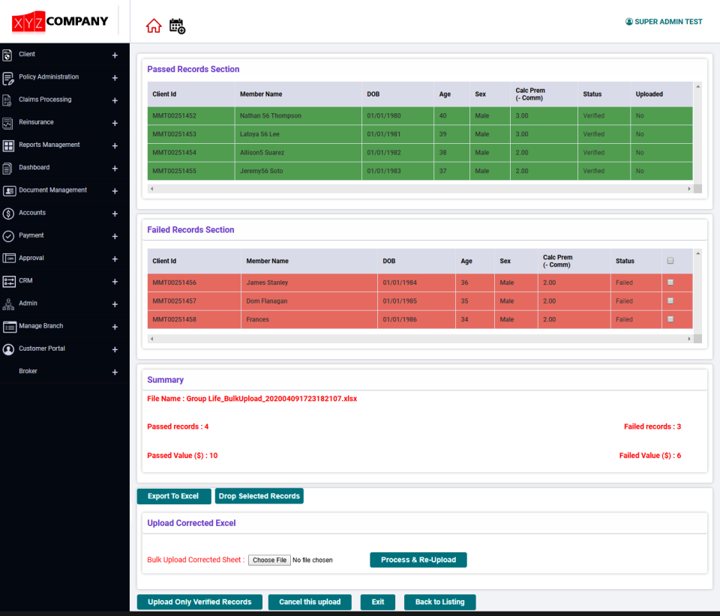Viewport: 720px width, 616px height.
Task: Open the Document Management menu item
Action: pyautogui.click(x=52, y=190)
